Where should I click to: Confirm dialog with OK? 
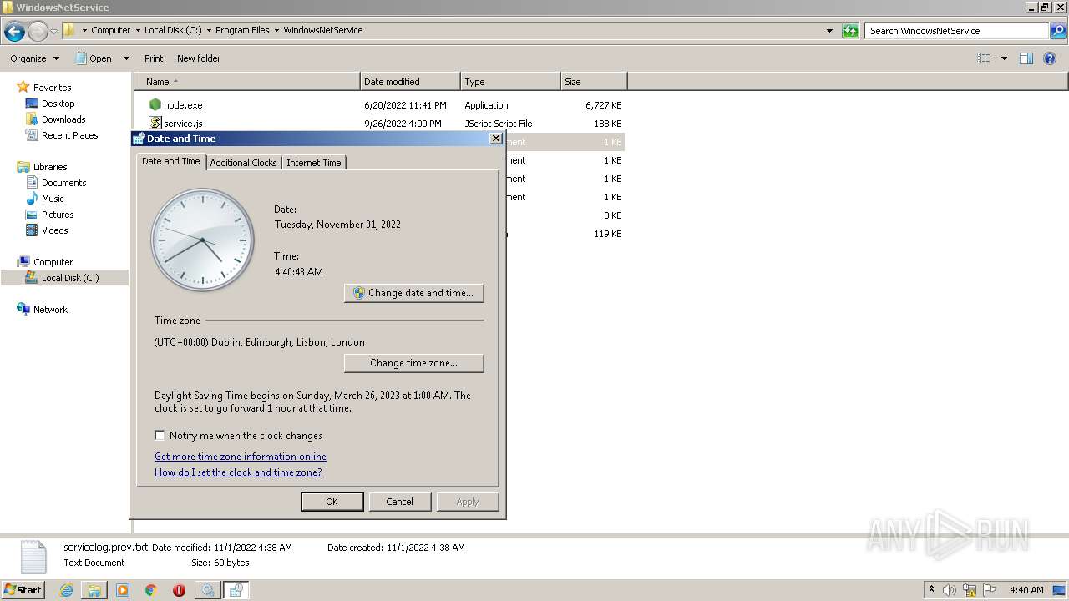(x=332, y=502)
